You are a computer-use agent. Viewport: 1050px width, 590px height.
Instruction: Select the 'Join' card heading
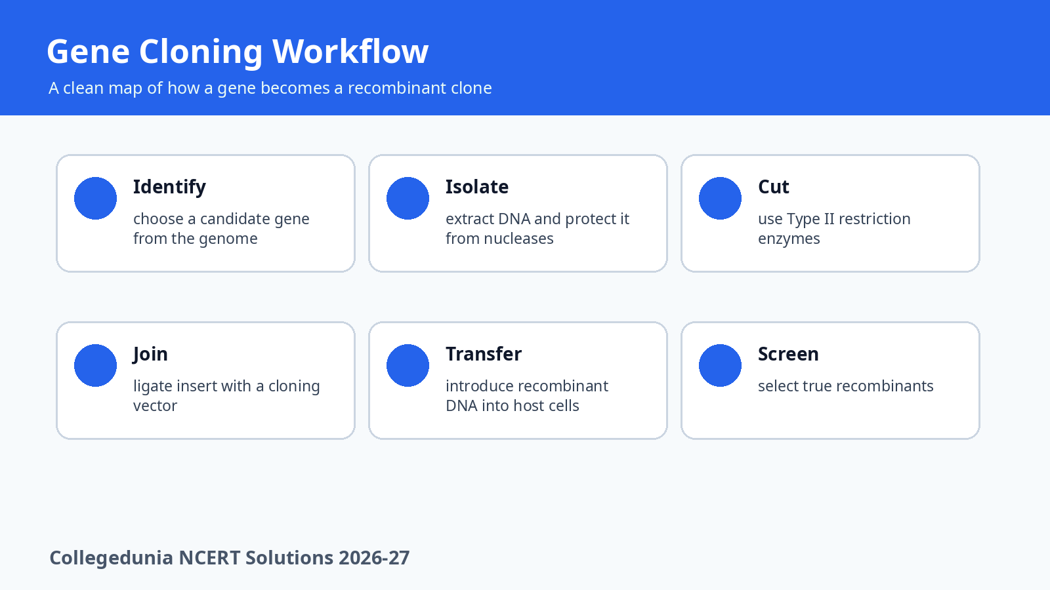pyautogui.click(x=150, y=355)
